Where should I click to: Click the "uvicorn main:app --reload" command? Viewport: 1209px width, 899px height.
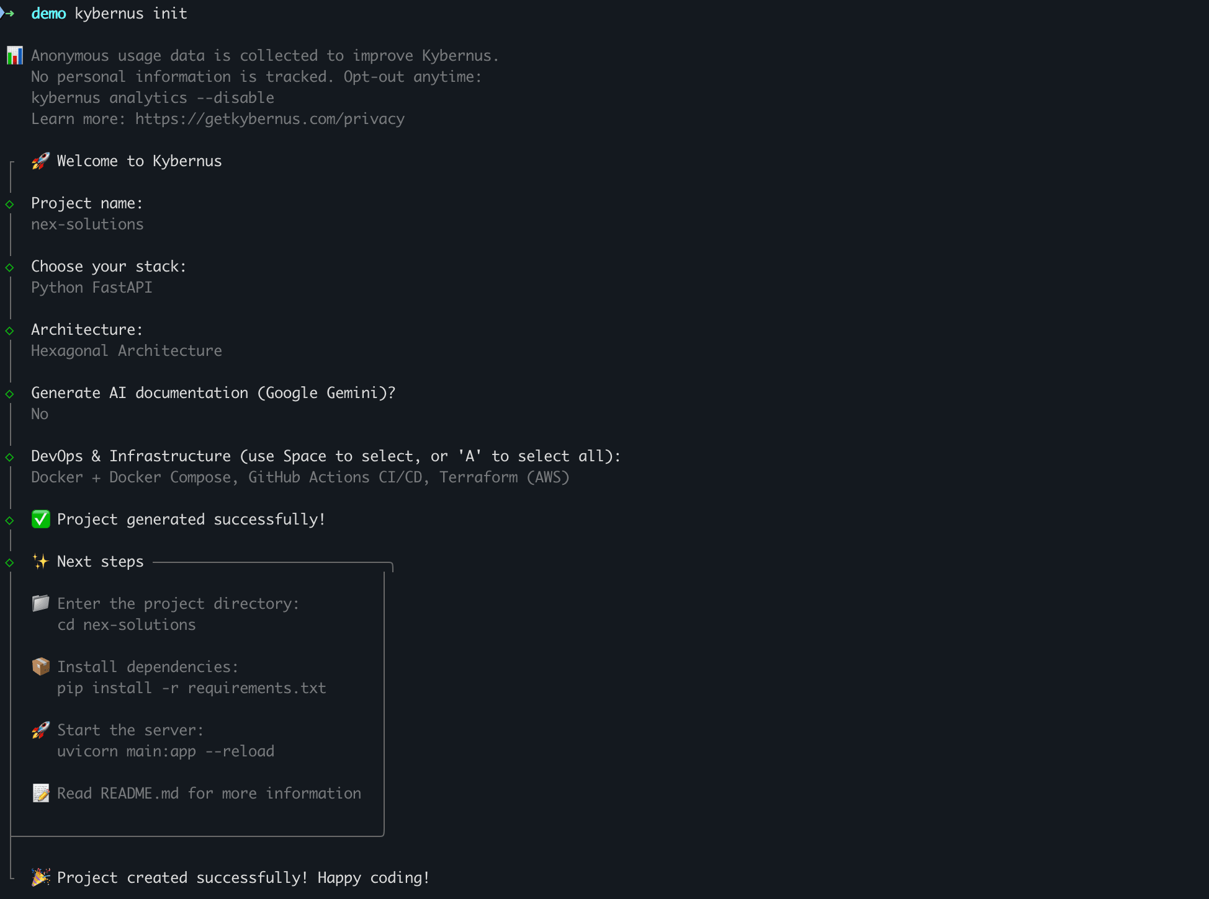(165, 751)
